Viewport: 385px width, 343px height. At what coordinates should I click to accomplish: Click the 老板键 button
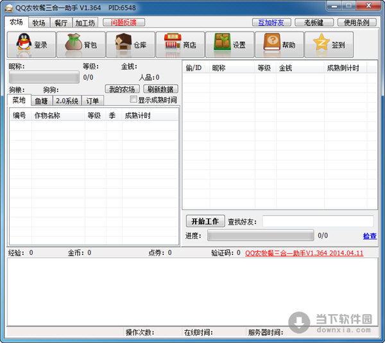pyautogui.click(x=314, y=22)
